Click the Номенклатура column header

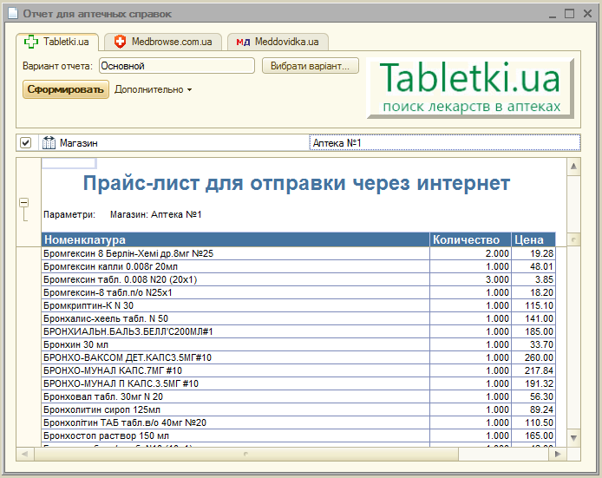pyautogui.click(x=235, y=239)
